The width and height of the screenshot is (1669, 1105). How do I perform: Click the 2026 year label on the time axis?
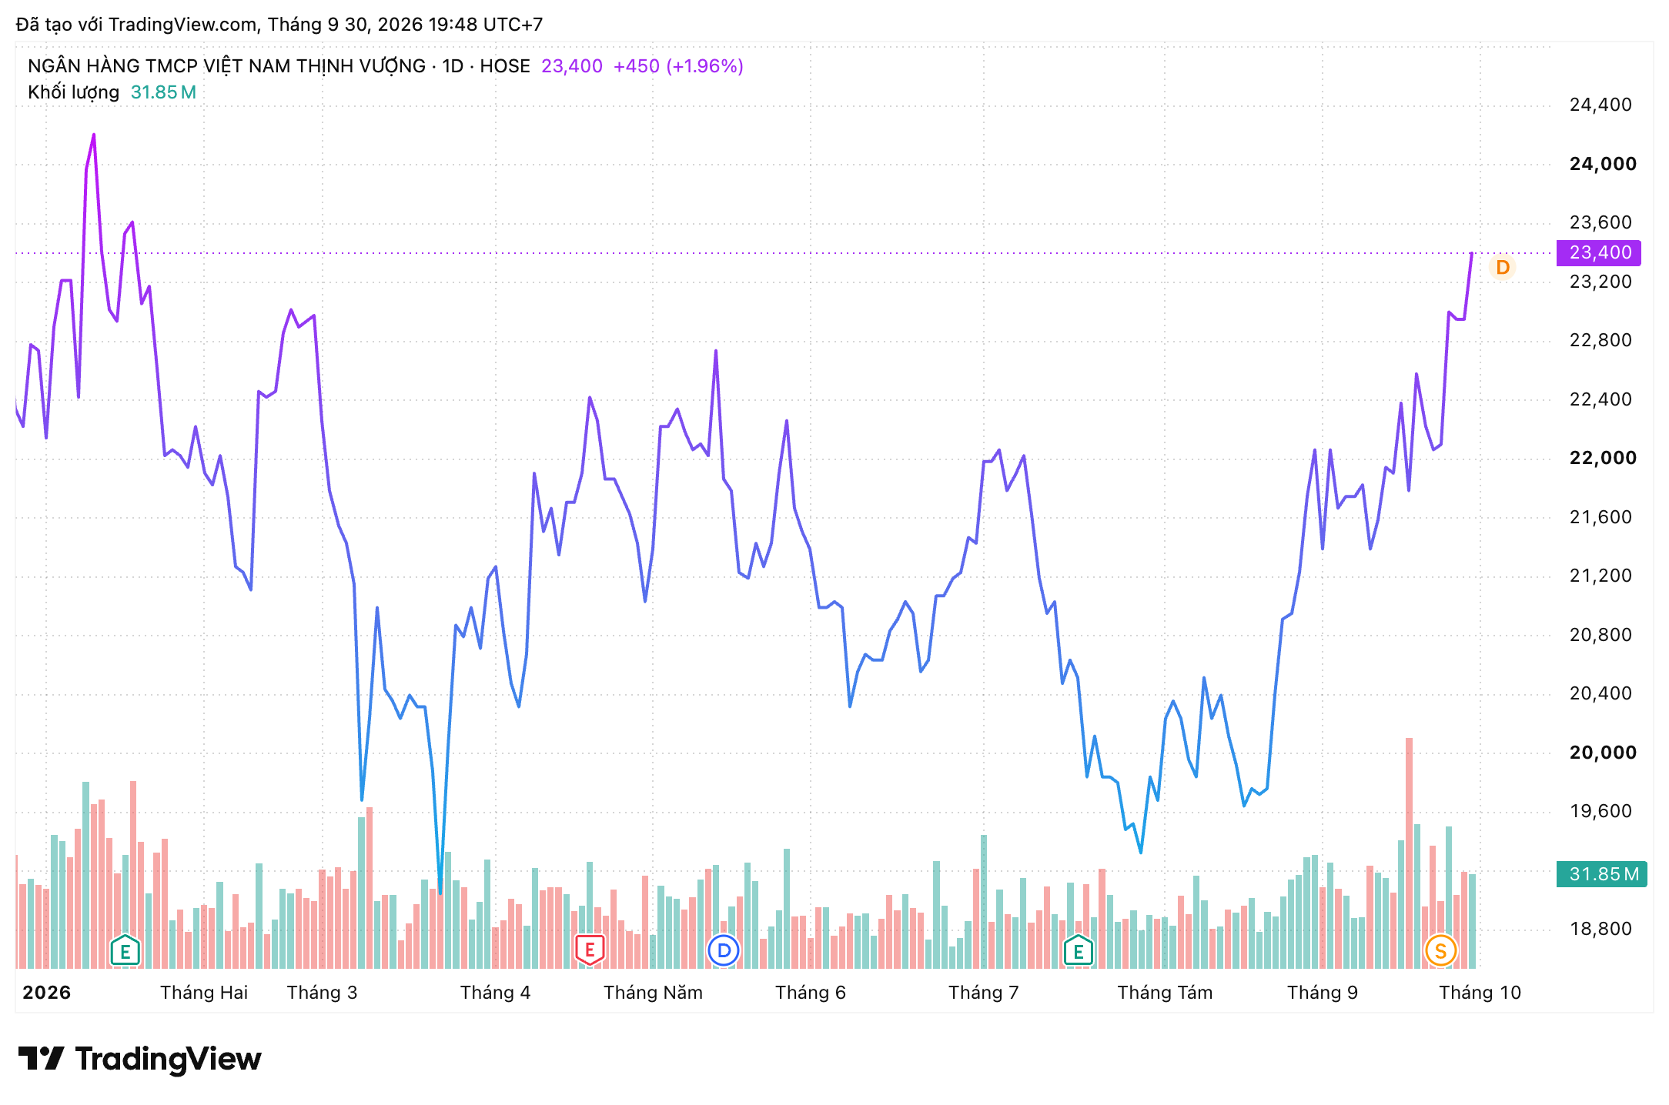[46, 993]
